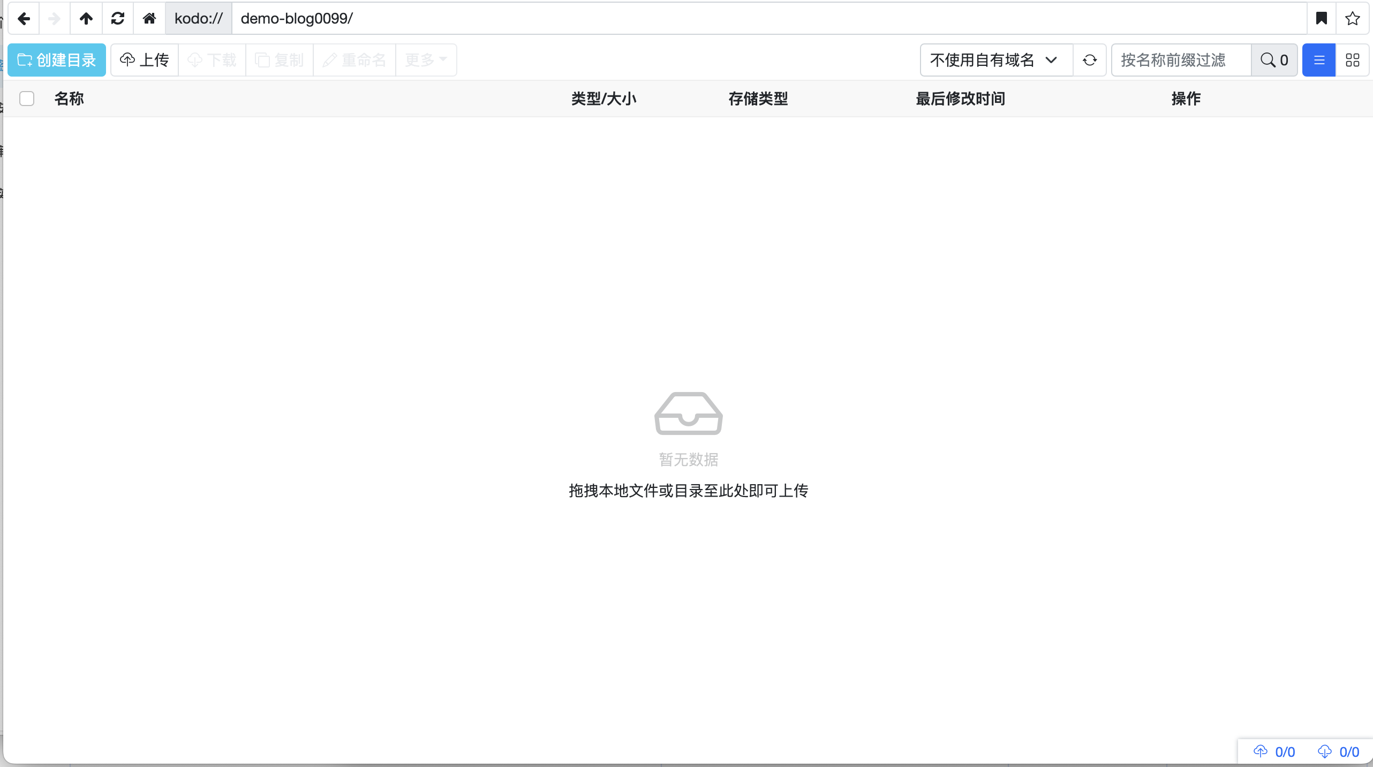Go to home bucket list

point(149,19)
